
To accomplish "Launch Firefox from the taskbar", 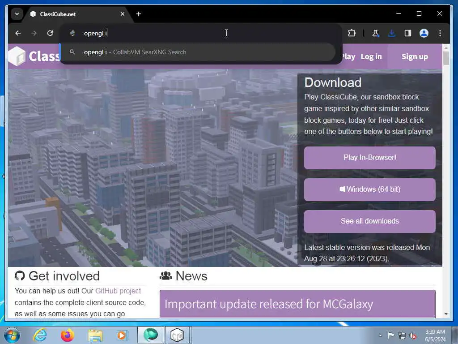I will tap(68, 335).
